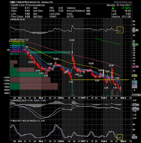Viewport: 141px width, 143px height.
Task: Click the Chg value +0.43
Action: point(127,11)
